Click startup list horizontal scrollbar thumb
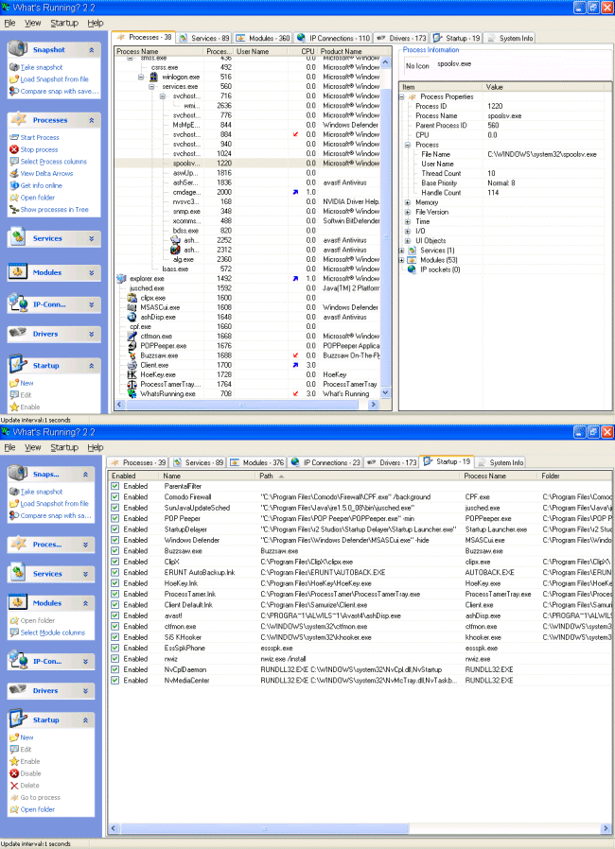The width and height of the screenshot is (615, 849). point(264,828)
